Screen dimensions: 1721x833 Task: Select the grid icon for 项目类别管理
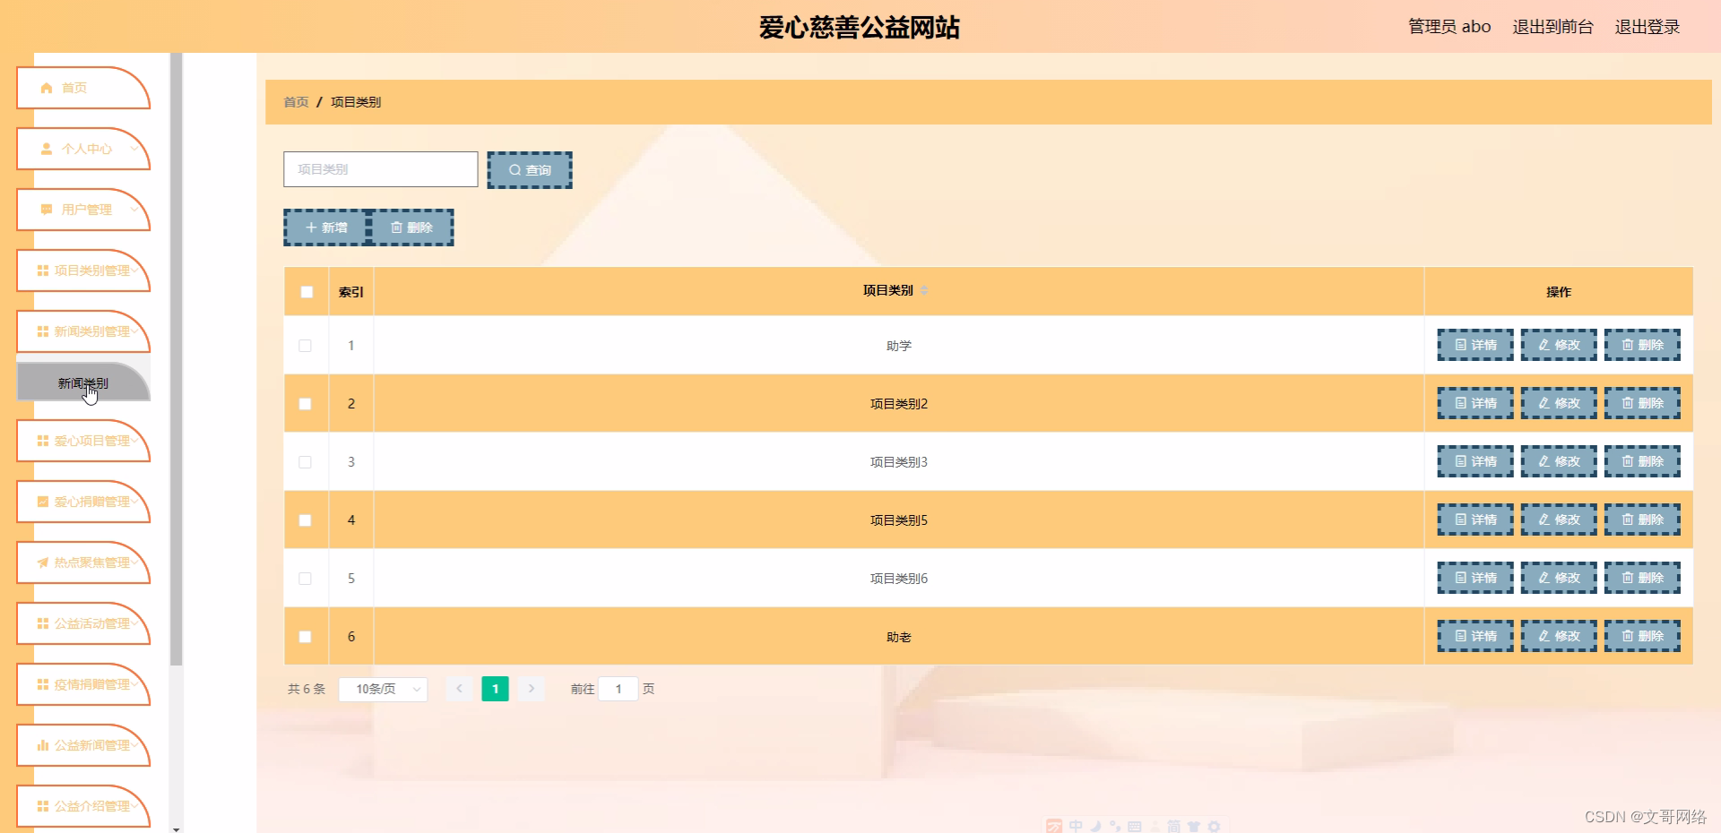(42, 271)
